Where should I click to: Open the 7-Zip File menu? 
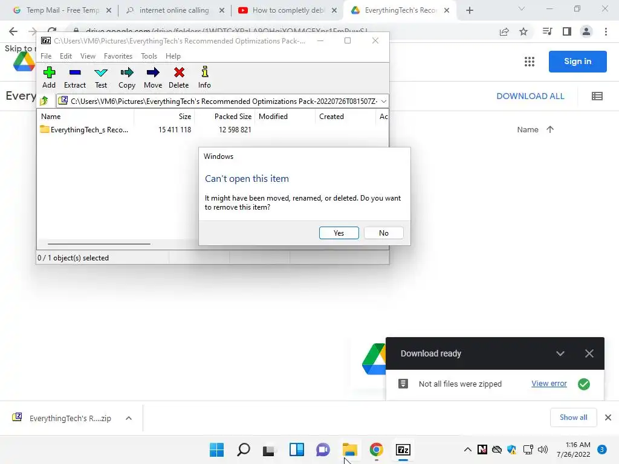click(x=46, y=56)
